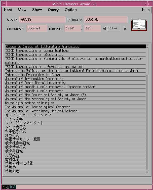Select IEICE transactions on electronics
The height and width of the screenshot is (190, 153).
[75, 55]
